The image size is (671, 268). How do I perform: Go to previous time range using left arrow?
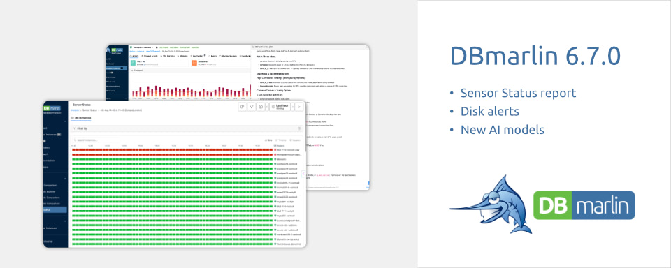268,107
